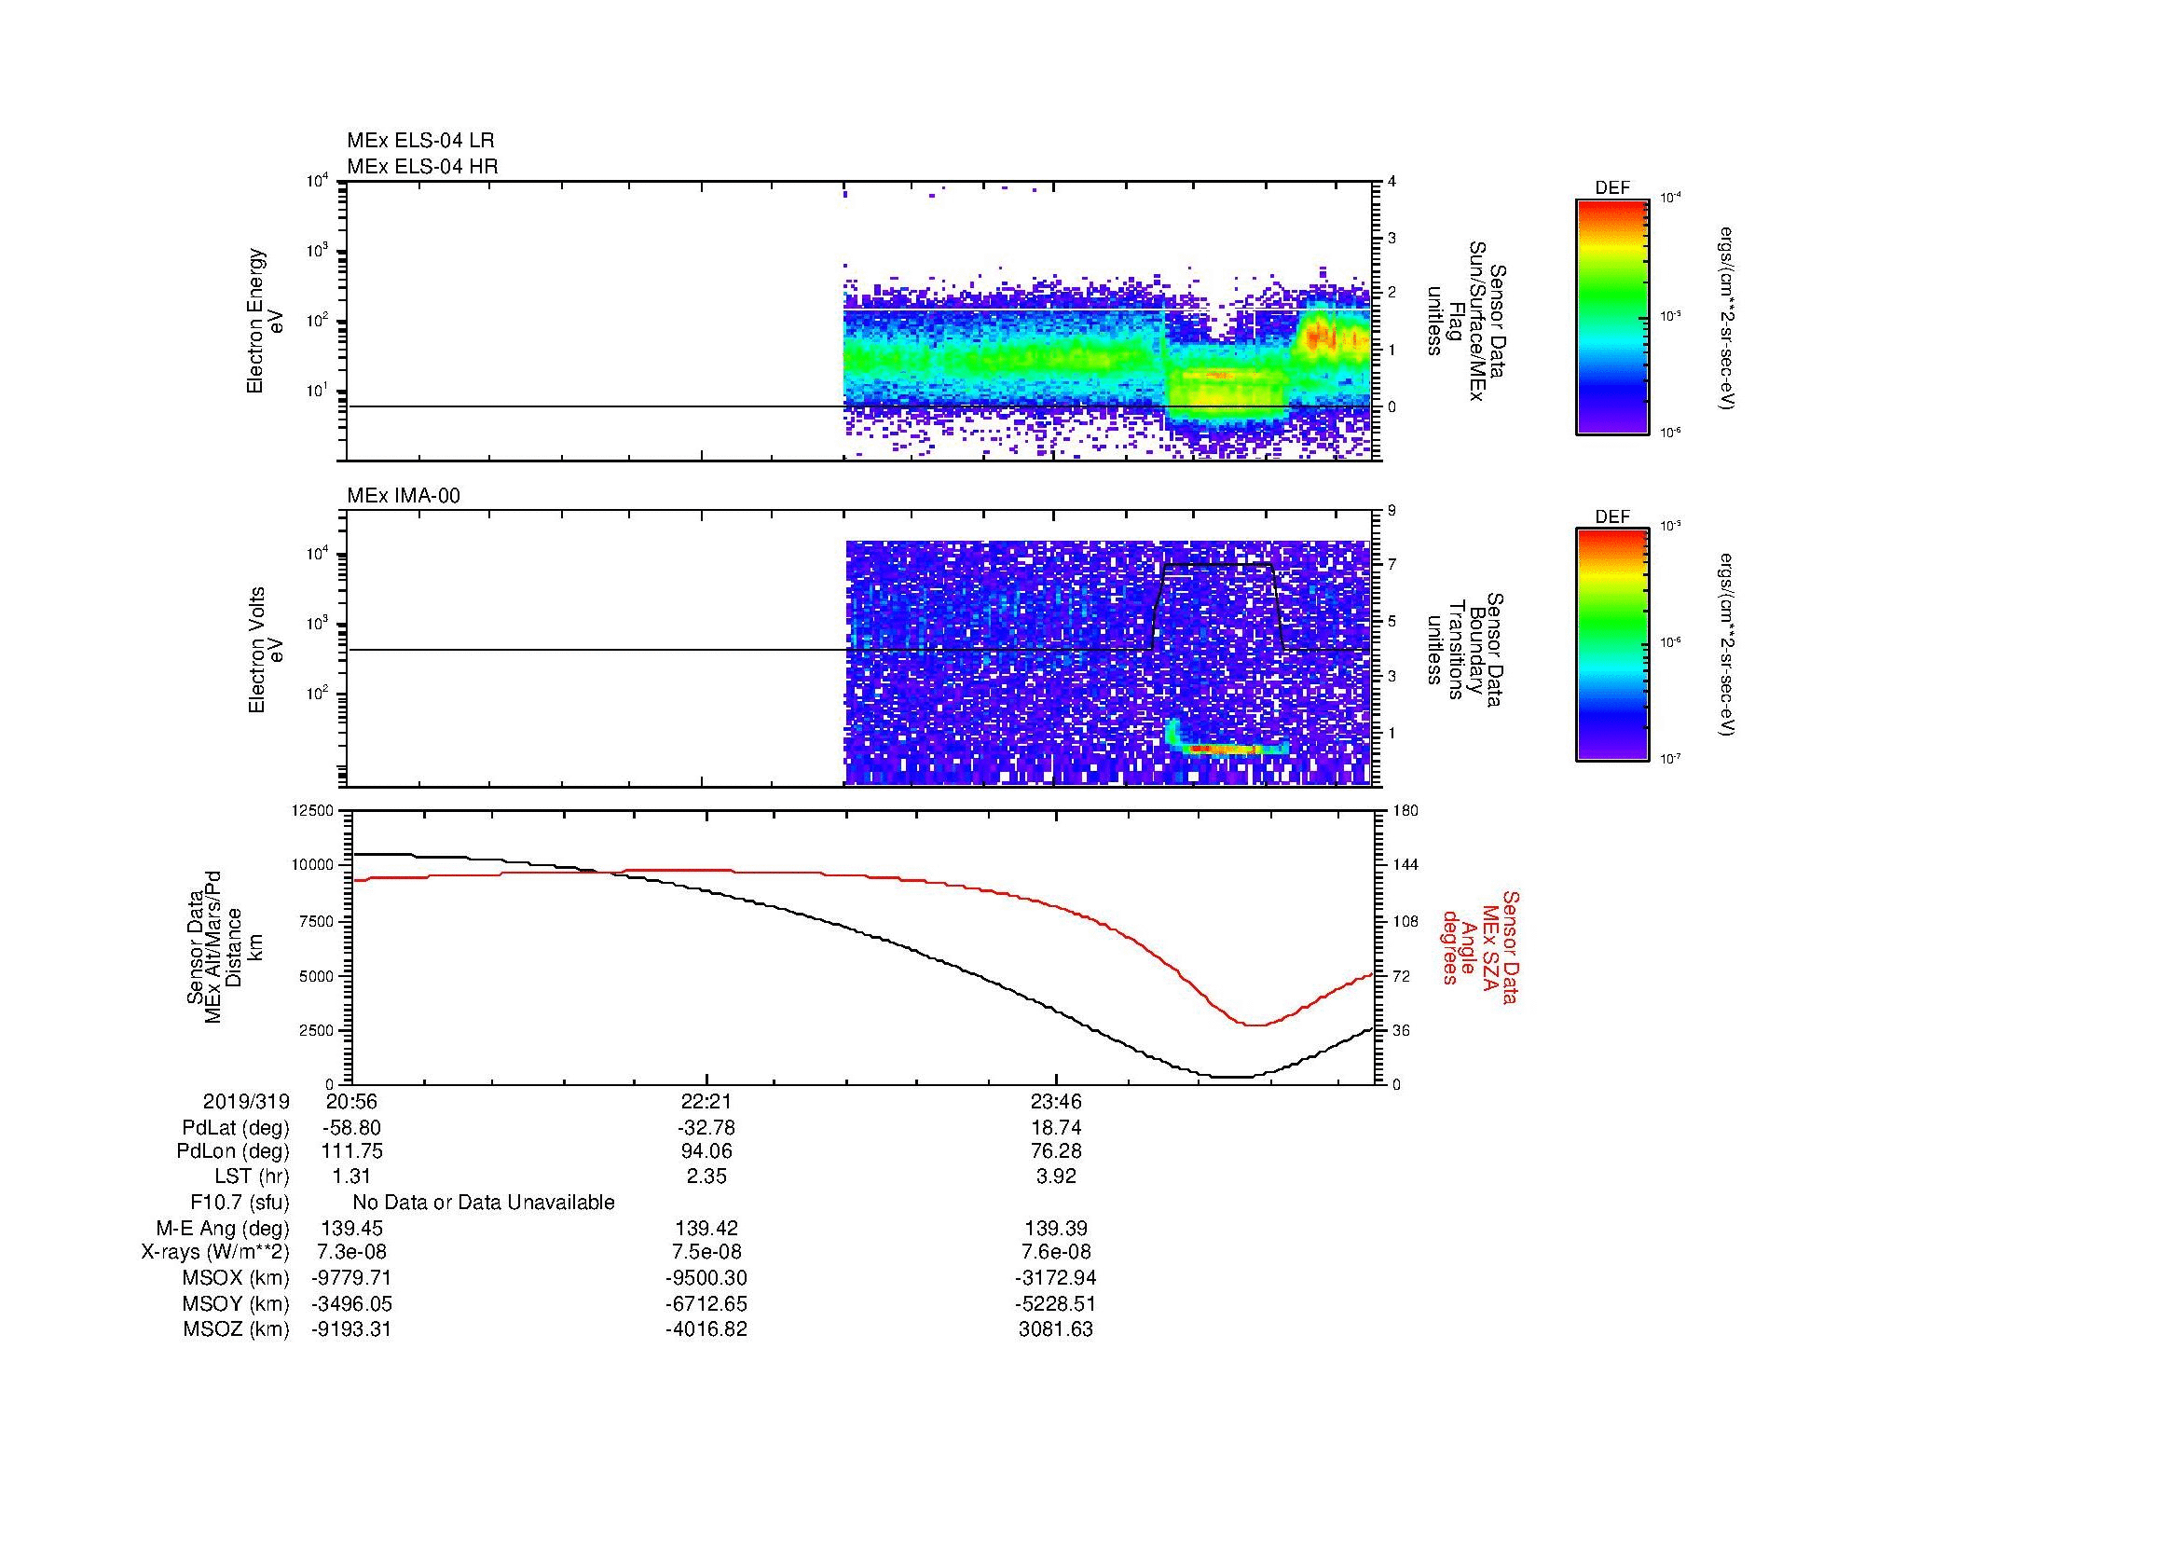Click the 'M-E Ang (deg)' row label
2180x1541 pixels.
click(x=223, y=1229)
